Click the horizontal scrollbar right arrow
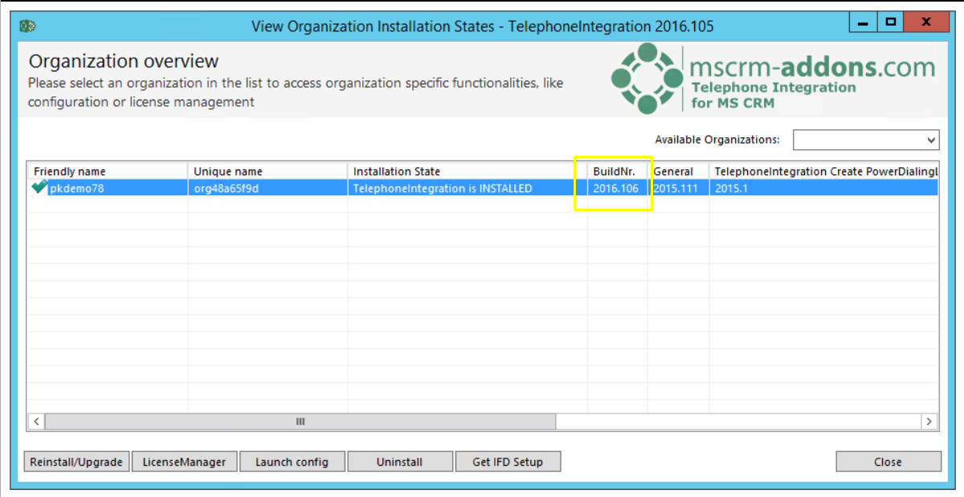964x497 pixels. [929, 422]
